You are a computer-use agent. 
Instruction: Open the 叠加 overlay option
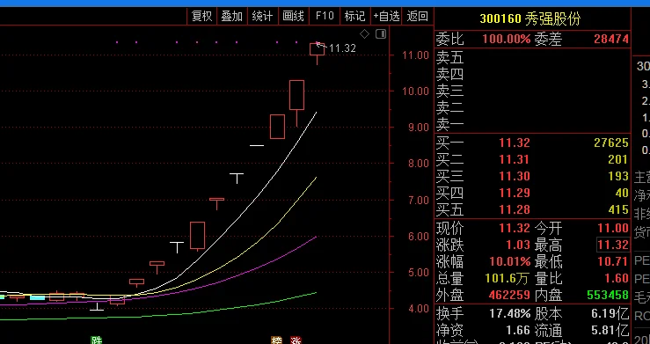coord(231,16)
